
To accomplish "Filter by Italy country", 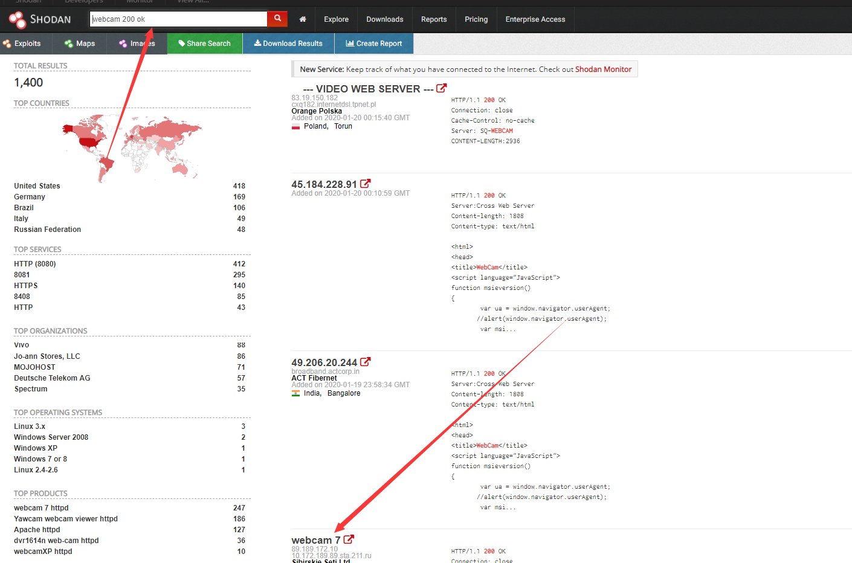I will point(21,219).
